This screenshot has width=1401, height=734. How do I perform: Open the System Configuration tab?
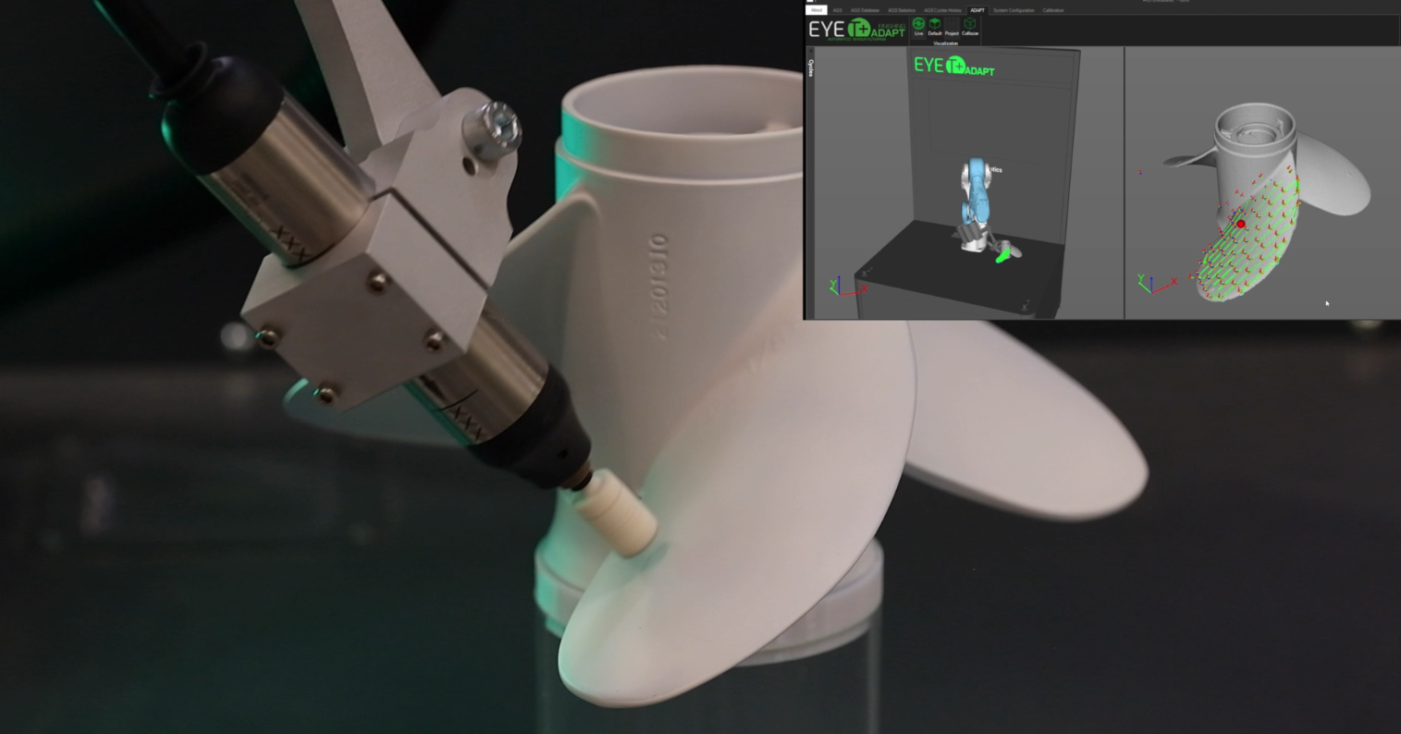[1014, 10]
